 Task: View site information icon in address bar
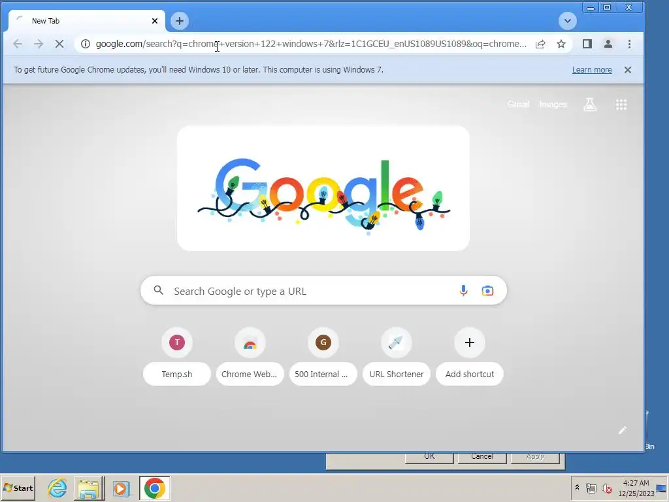(x=86, y=44)
